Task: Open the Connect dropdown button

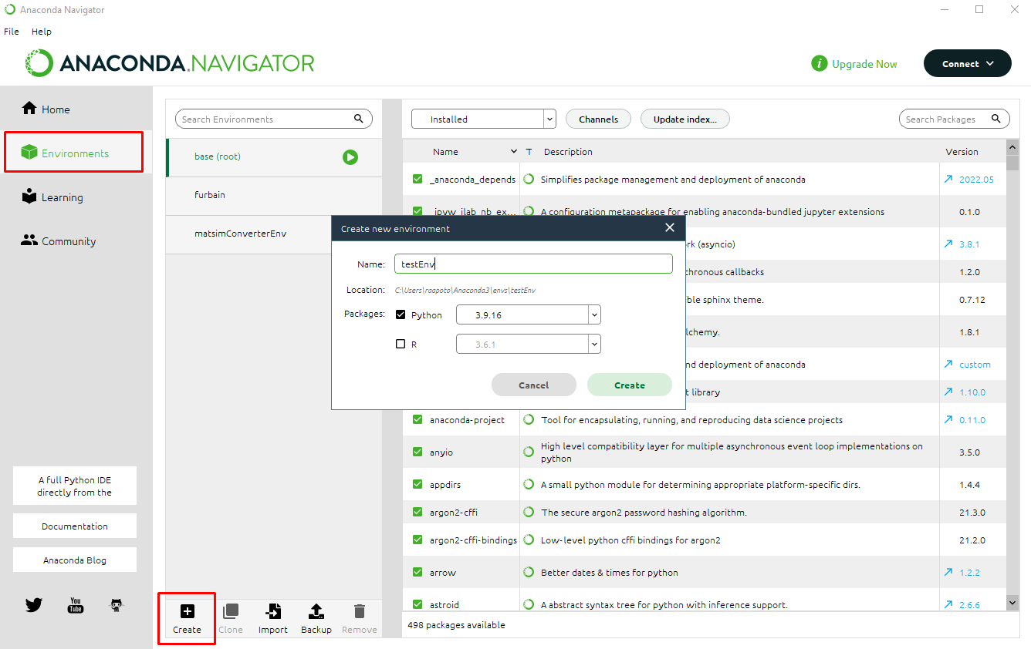Action: [968, 64]
